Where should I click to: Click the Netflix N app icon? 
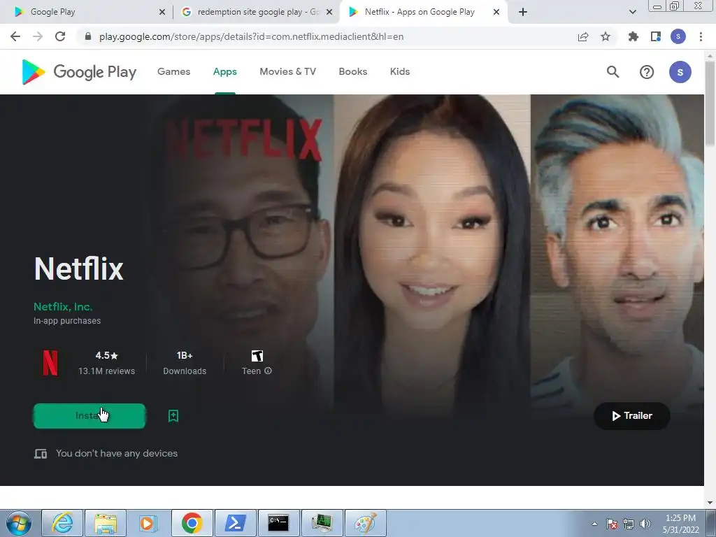coord(50,363)
